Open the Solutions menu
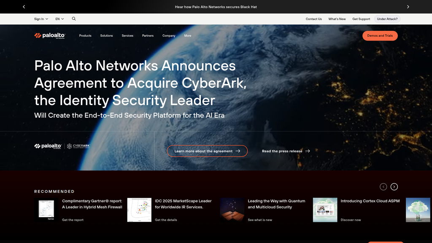 pyautogui.click(x=106, y=35)
